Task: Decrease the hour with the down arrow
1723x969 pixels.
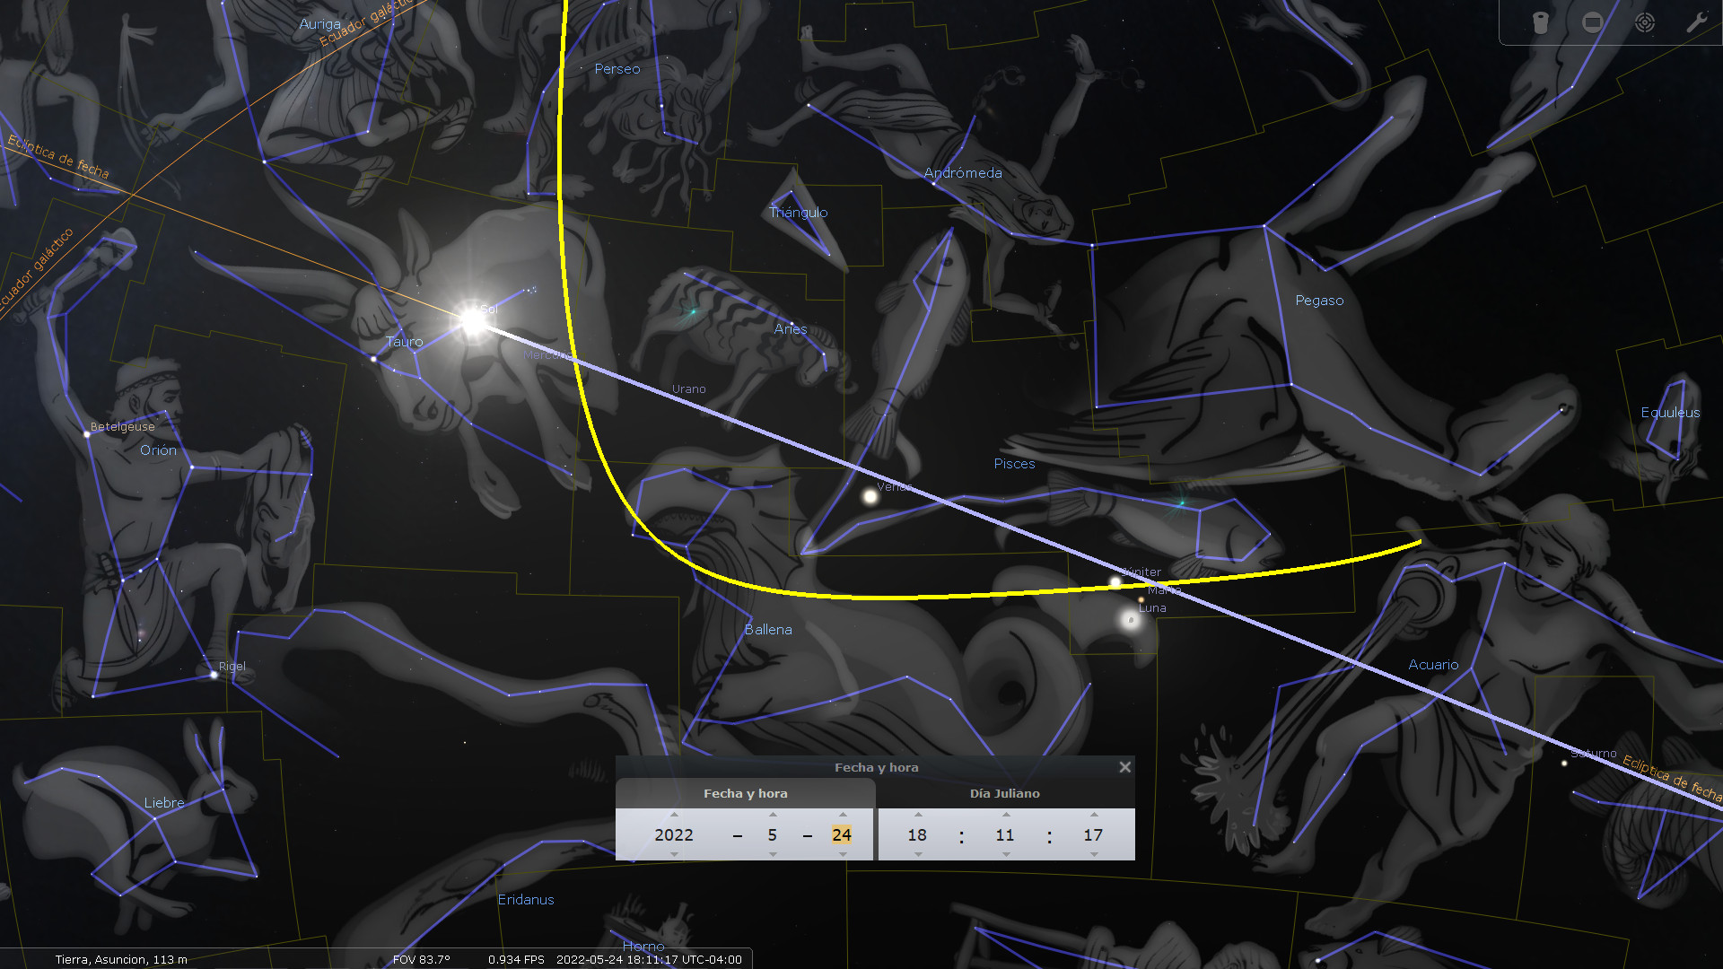Action: click(x=918, y=854)
